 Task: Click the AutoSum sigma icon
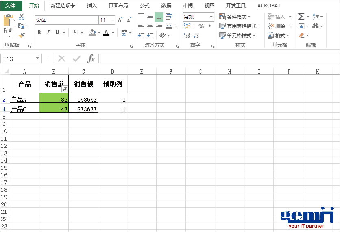pyautogui.click(x=301, y=17)
